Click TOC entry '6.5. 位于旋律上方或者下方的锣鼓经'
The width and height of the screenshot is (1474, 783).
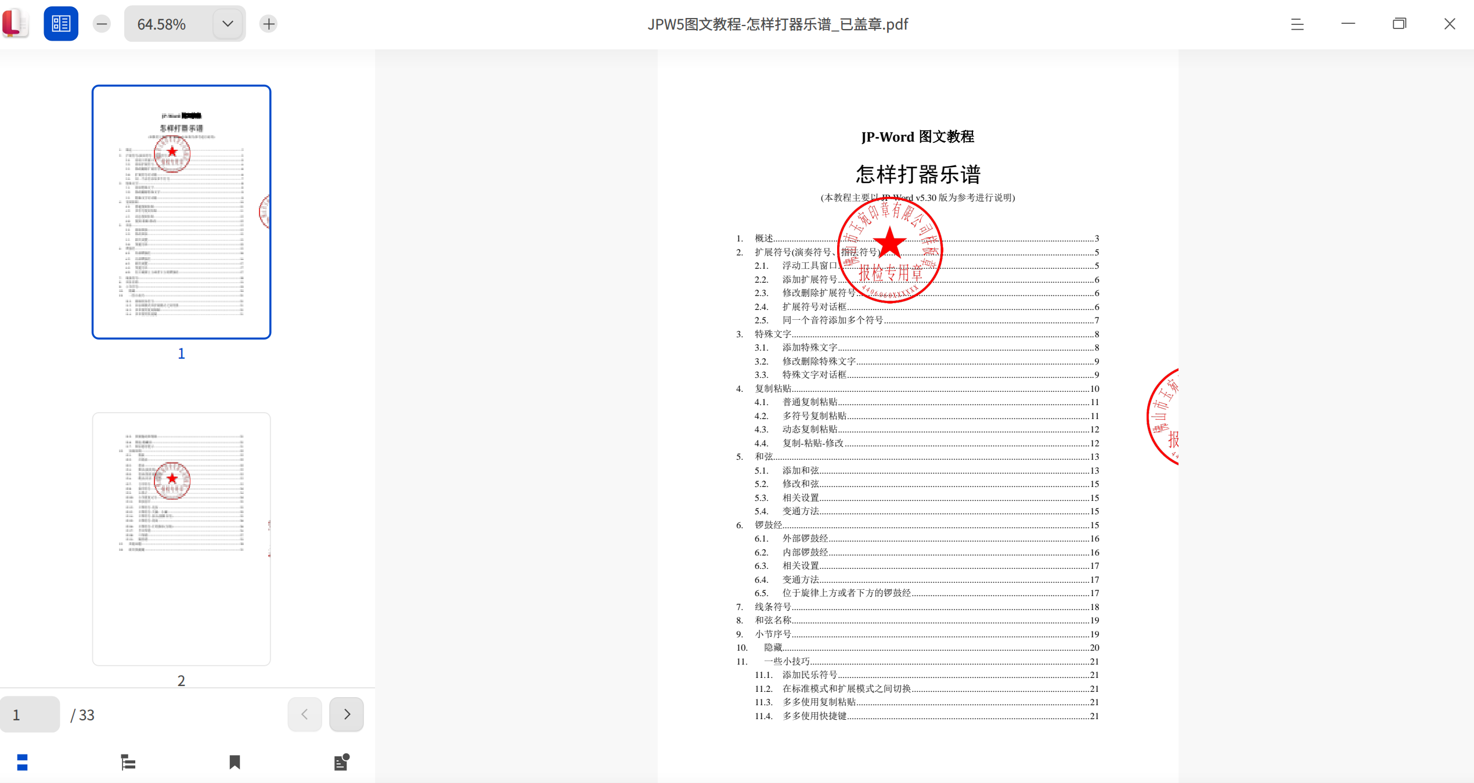(927, 593)
